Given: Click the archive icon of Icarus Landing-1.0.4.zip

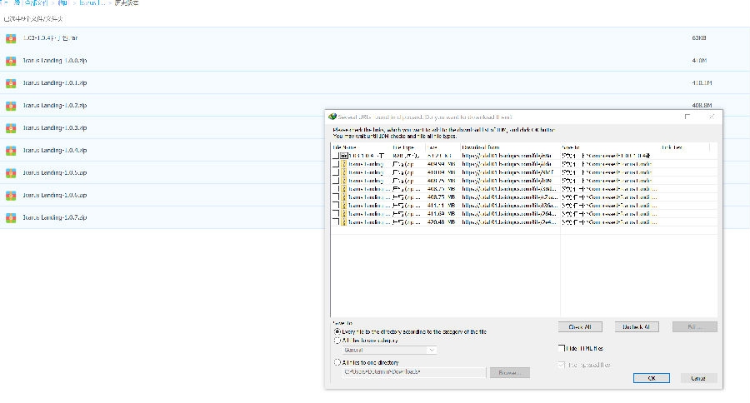Looking at the screenshot, I should [11, 151].
